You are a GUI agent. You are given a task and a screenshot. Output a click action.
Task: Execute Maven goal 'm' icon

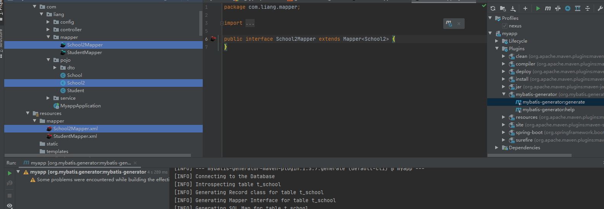coord(548,8)
